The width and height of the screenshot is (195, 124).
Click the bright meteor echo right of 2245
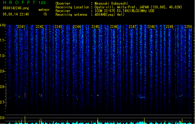point(98,95)
